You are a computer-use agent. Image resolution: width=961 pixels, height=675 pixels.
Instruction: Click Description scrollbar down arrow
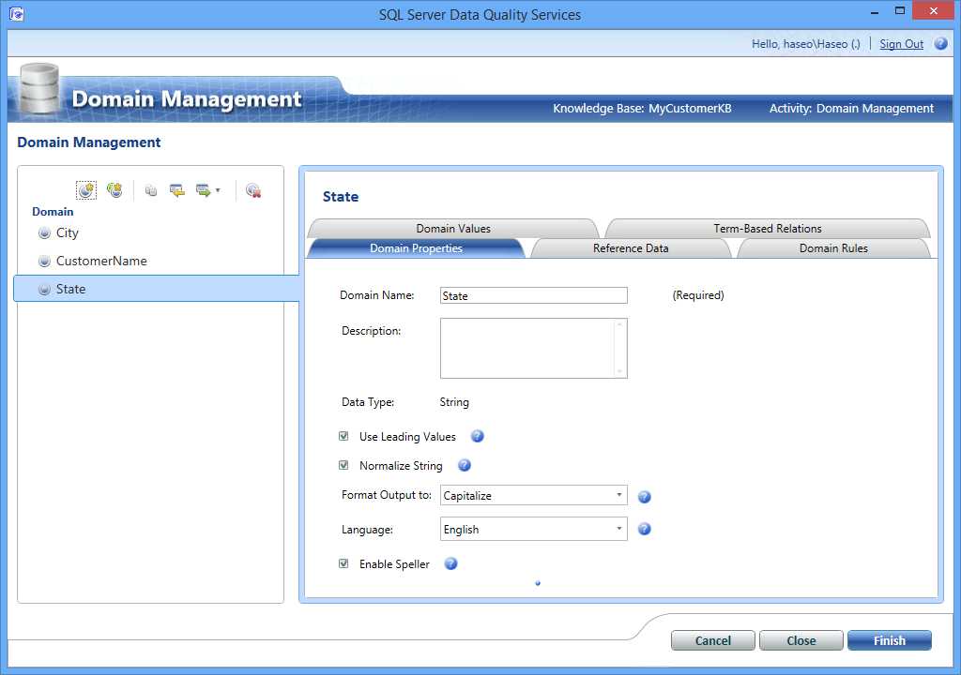[x=619, y=370]
